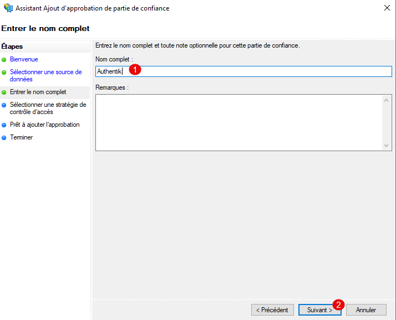This screenshot has width=396, height=320.
Task: Select the Entrer le nom complet step
Action: (x=38, y=92)
